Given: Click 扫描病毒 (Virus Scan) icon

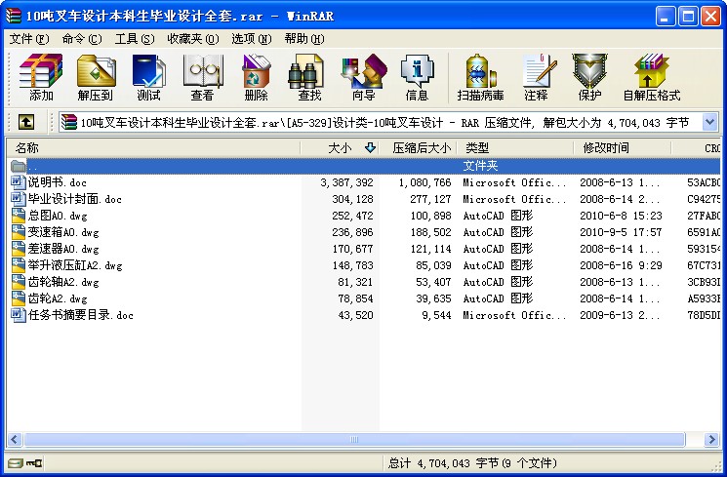Looking at the screenshot, I should pos(480,77).
